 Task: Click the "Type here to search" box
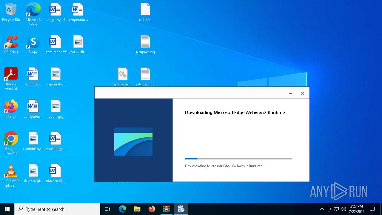(57, 209)
